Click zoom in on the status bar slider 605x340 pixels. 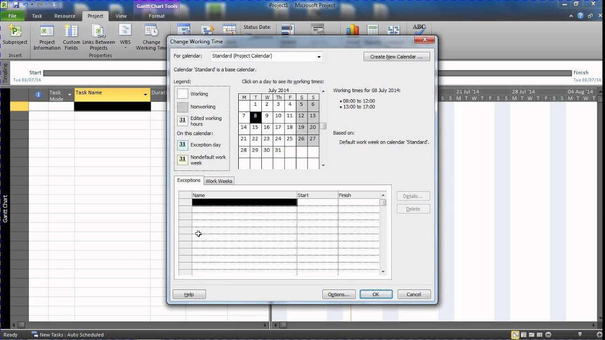[600, 334]
